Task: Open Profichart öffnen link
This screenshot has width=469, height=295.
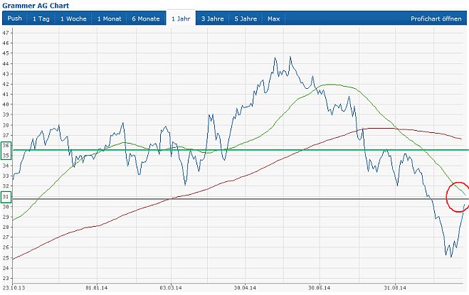Action: 436,18
